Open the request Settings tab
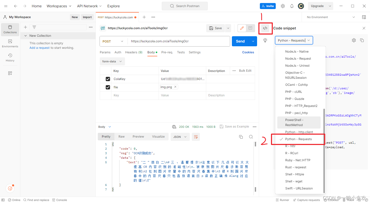The width and height of the screenshot is (370, 203). (x=195, y=52)
